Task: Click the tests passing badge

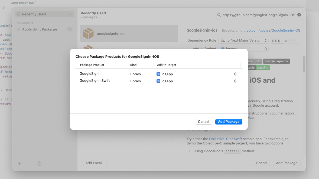Action: [x=259, y=67]
